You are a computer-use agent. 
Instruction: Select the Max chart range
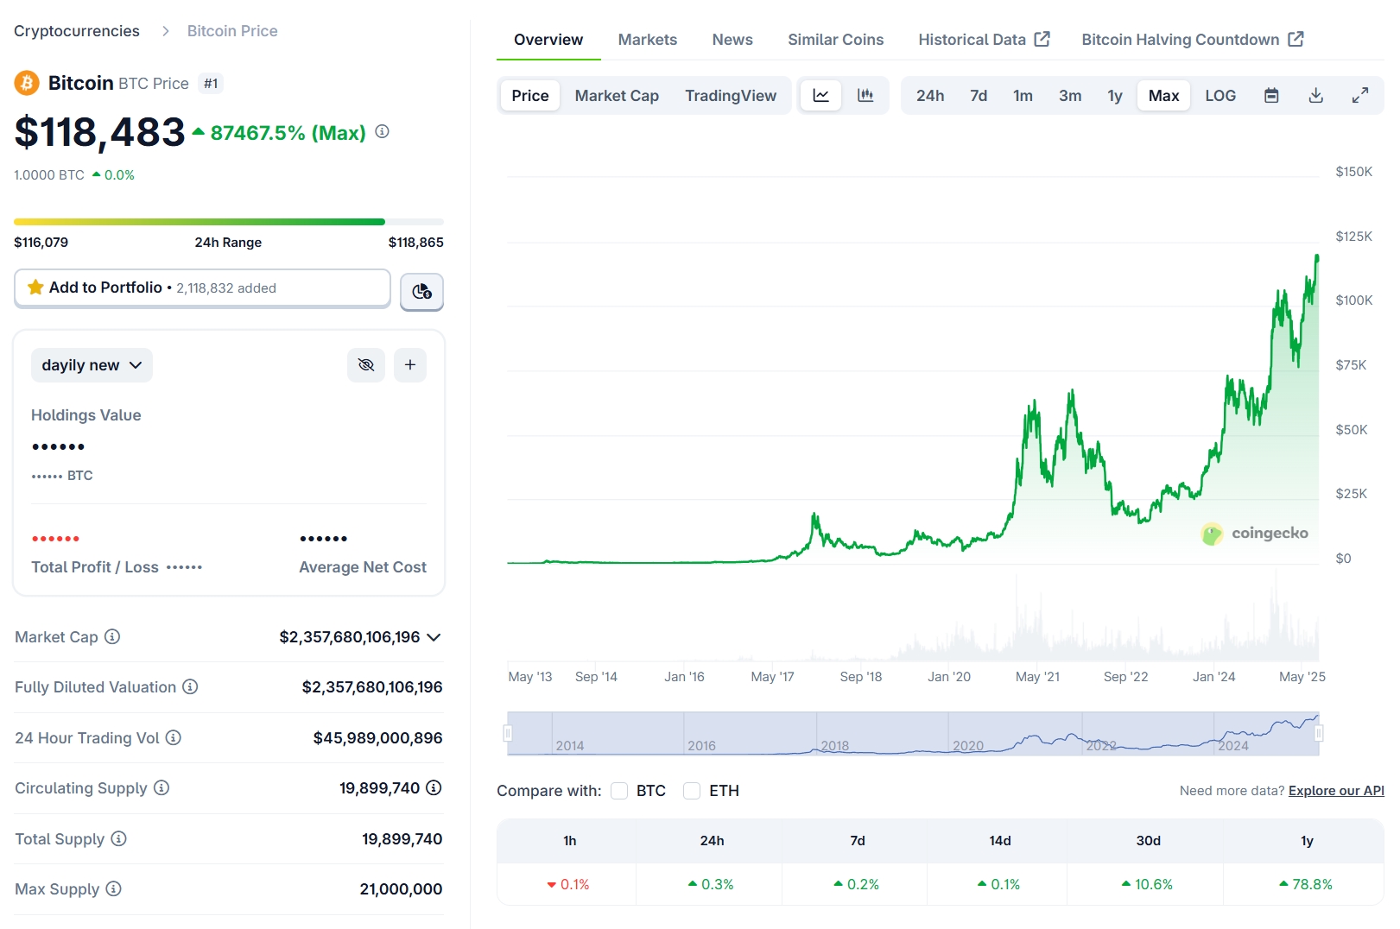coord(1164,96)
